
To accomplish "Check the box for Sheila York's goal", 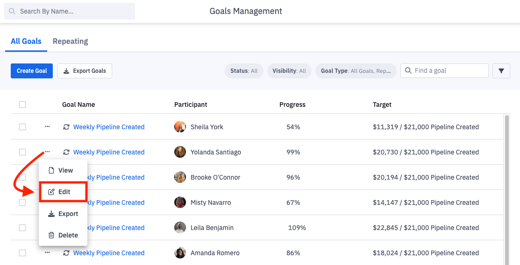I will (x=22, y=127).
